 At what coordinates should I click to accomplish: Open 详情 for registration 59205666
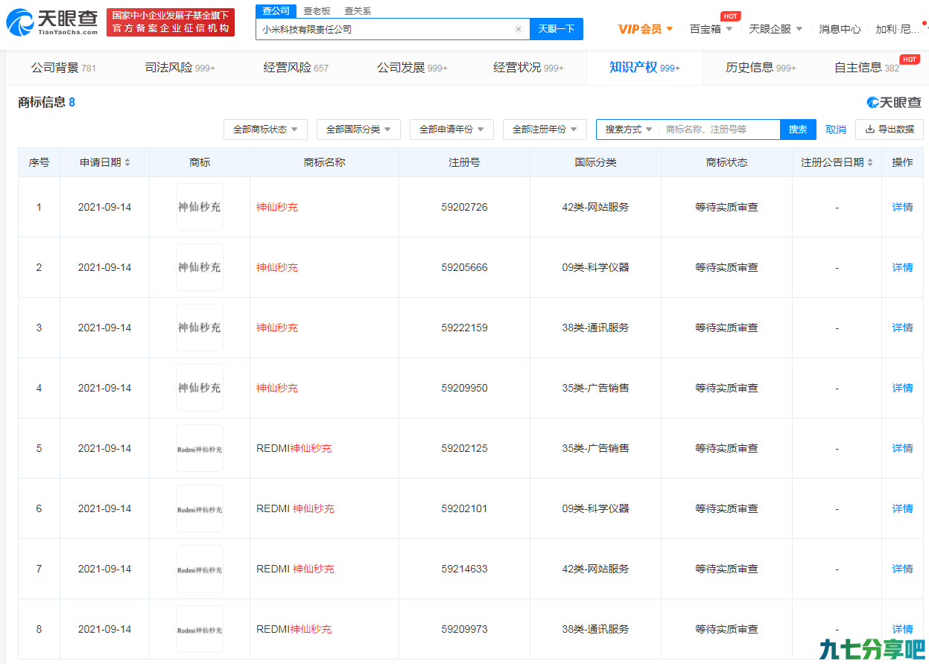tap(902, 267)
